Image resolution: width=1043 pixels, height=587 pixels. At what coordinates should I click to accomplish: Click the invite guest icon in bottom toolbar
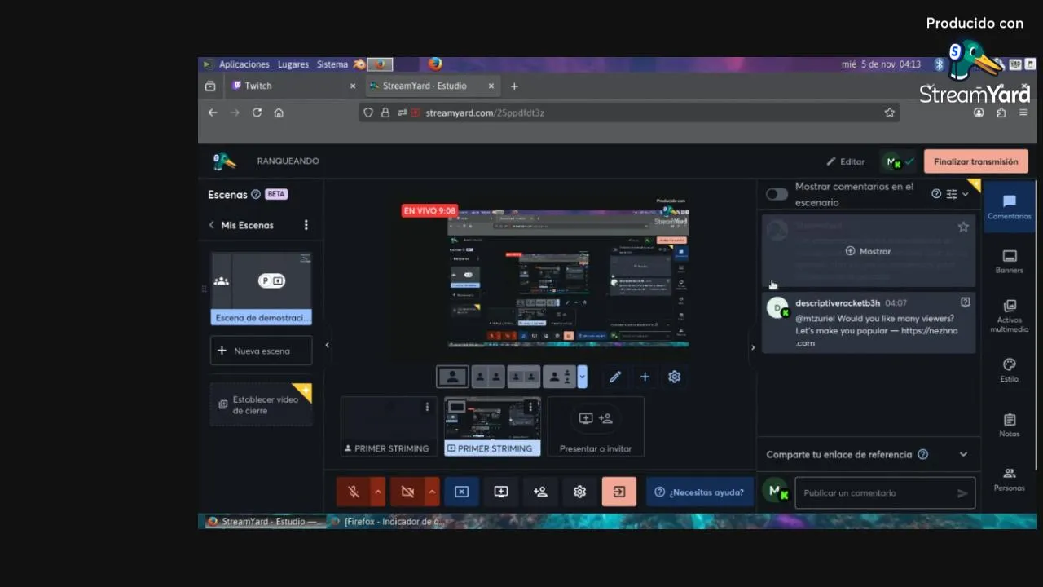point(539,492)
